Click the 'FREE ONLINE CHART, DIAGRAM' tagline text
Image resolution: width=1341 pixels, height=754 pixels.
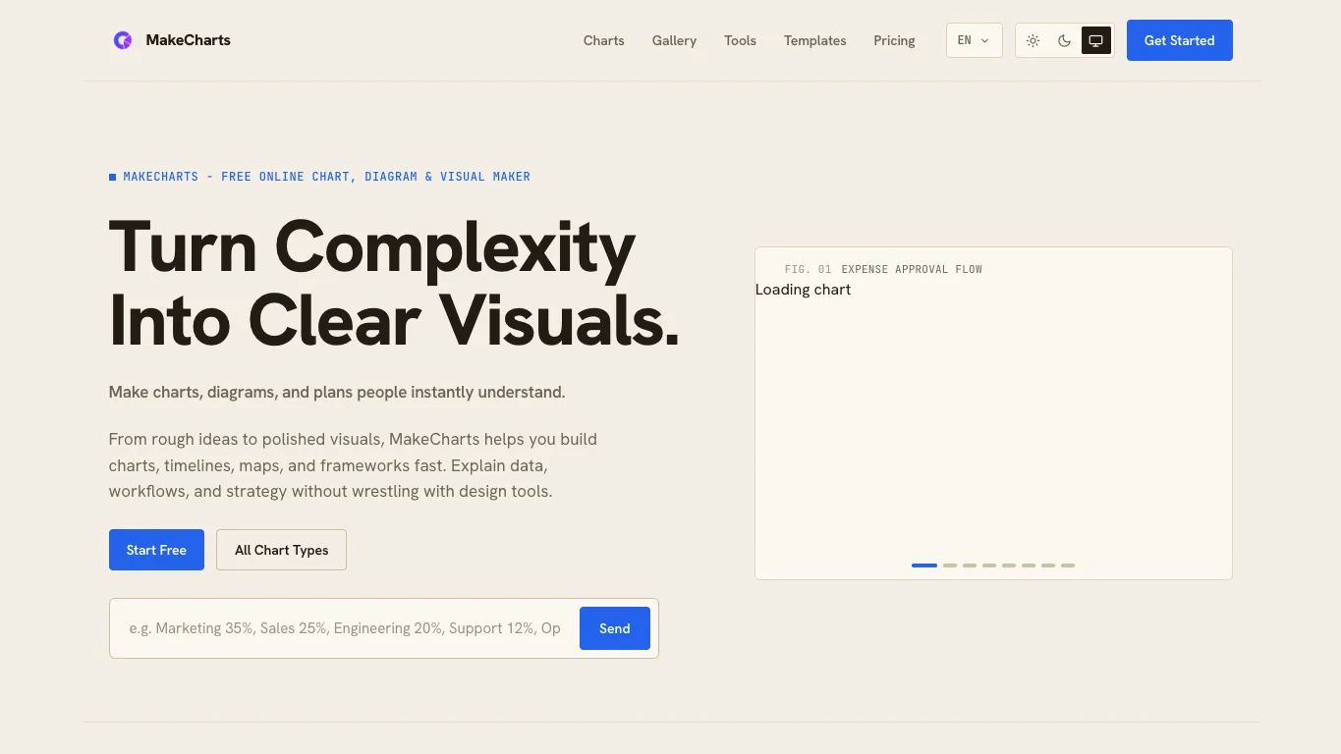click(320, 177)
